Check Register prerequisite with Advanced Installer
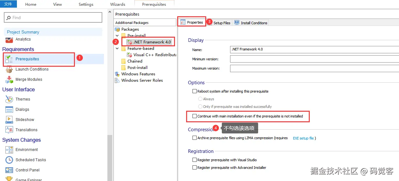Screen dimensions: 399x181 coord(194,168)
